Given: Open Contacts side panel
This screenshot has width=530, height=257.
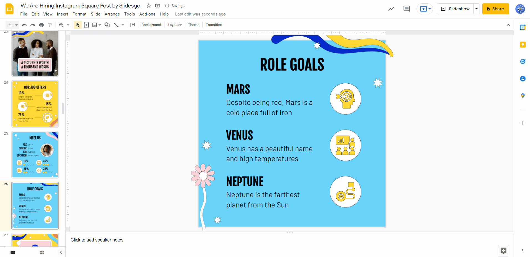Looking at the screenshot, I should coord(523,79).
